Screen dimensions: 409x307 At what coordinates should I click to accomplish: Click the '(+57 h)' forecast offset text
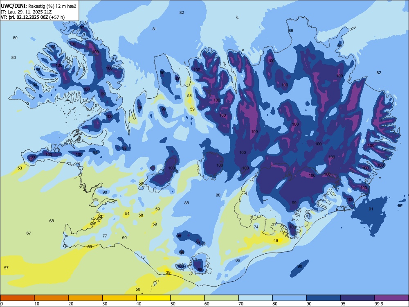click(x=57, y=17)
